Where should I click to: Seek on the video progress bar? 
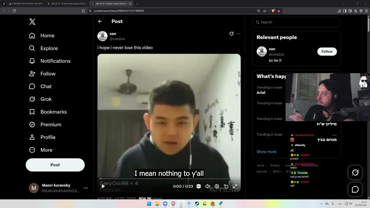169,179
